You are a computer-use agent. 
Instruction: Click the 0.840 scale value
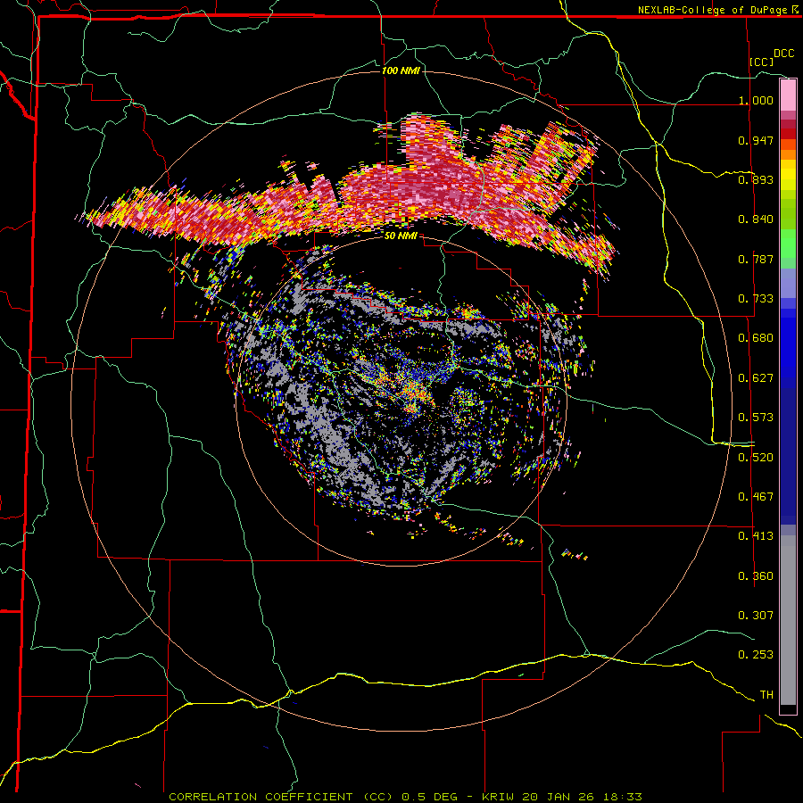click(756, 219)
